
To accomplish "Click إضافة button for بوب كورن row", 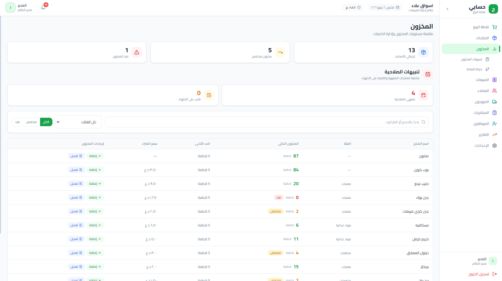I will [x=95, y=170].
